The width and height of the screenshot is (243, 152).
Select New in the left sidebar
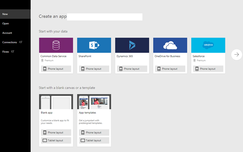click(x=15, y=14)
